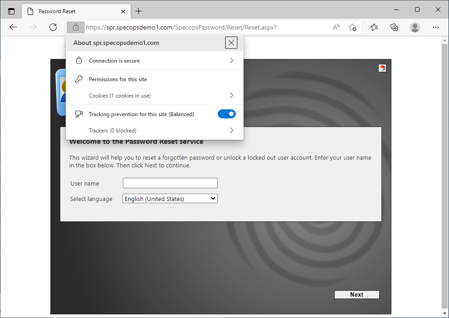Minimize the browser window

pyautogui.click(x=396, y=10)
